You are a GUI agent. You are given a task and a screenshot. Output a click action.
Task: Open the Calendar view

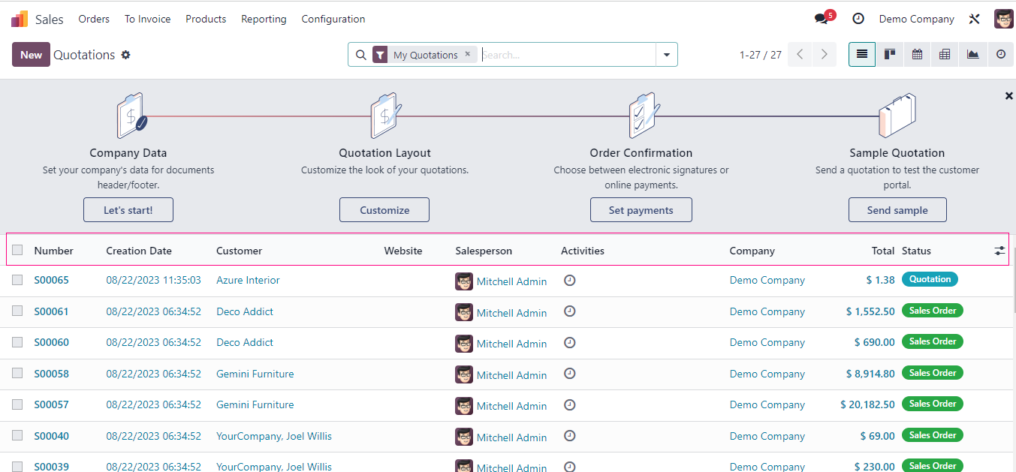point(917,55)
